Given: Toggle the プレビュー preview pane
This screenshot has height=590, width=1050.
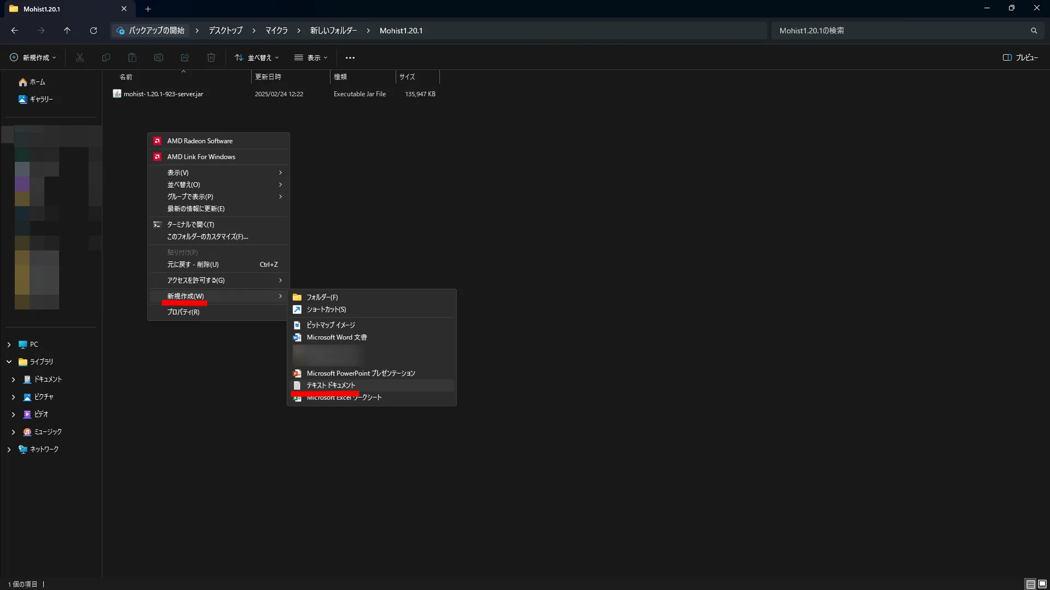Looking at the screenshot, I should pyautogui.click(x=1020, y=57).
